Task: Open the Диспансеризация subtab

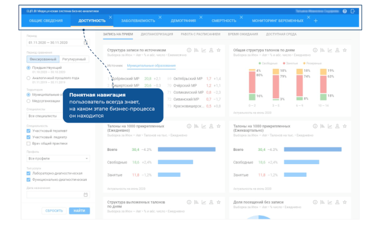Action: [157, 34]
